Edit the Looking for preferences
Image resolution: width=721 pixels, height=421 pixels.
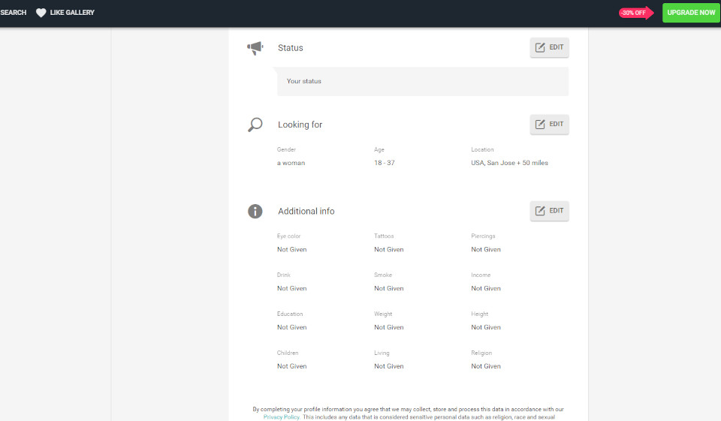[x=549, y=125]
